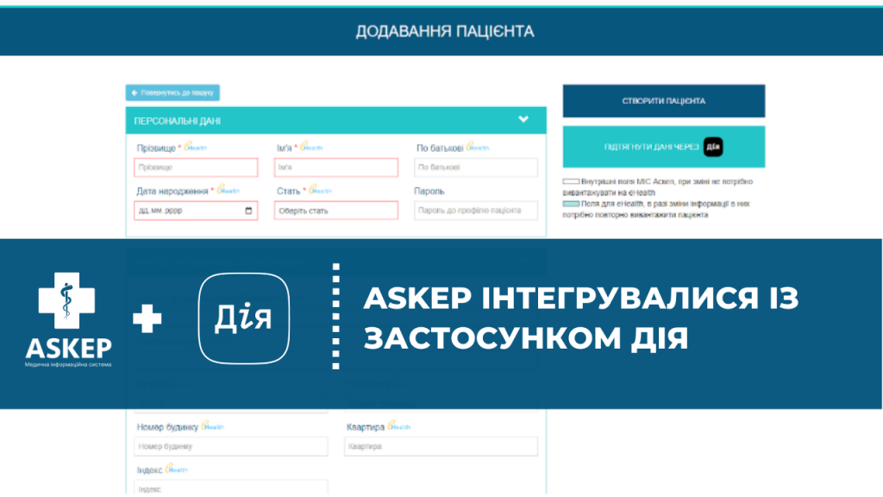
Task: Go back via Повернутись до пошуку
Action: (x=173, y=92)
